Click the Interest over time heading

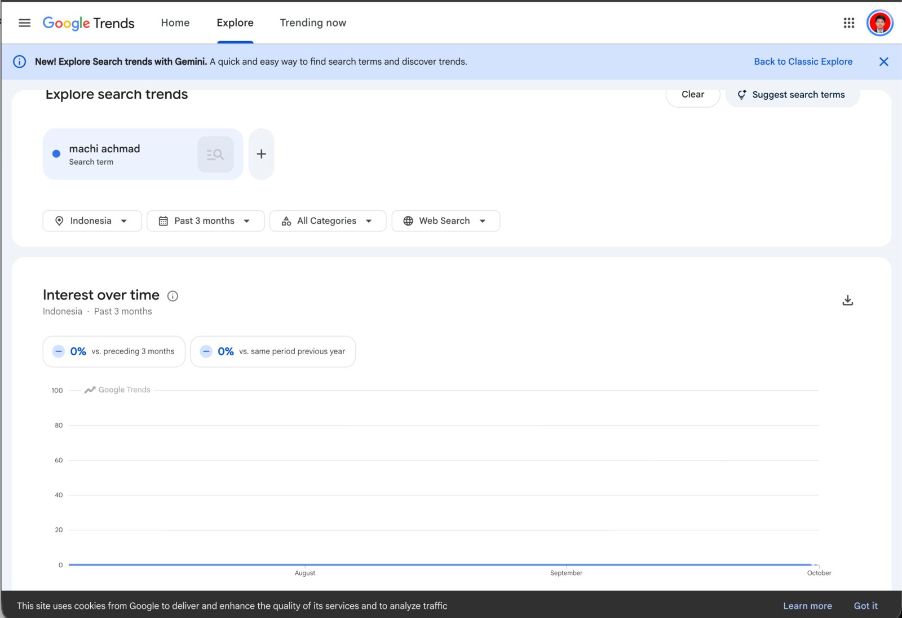tap(101, 295)
